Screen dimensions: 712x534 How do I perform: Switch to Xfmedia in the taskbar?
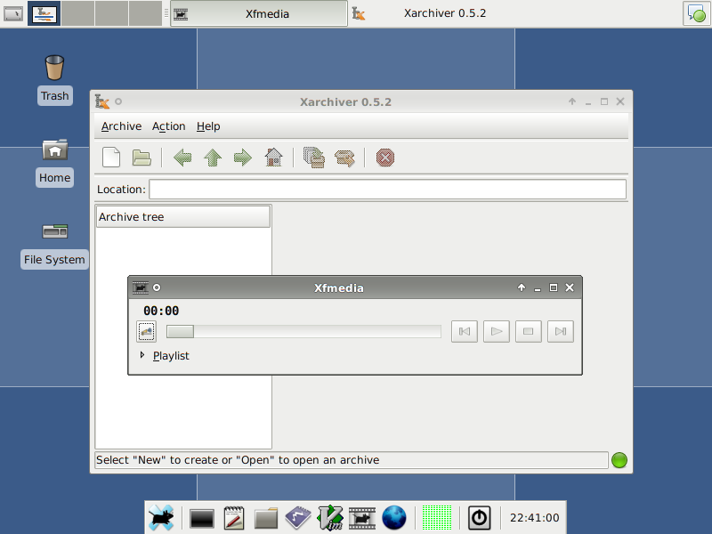[x=259, y=13]
